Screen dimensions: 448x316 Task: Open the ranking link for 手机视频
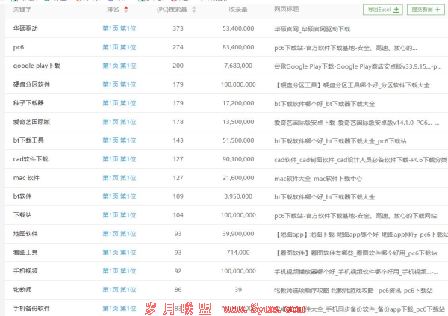[119, 271]
